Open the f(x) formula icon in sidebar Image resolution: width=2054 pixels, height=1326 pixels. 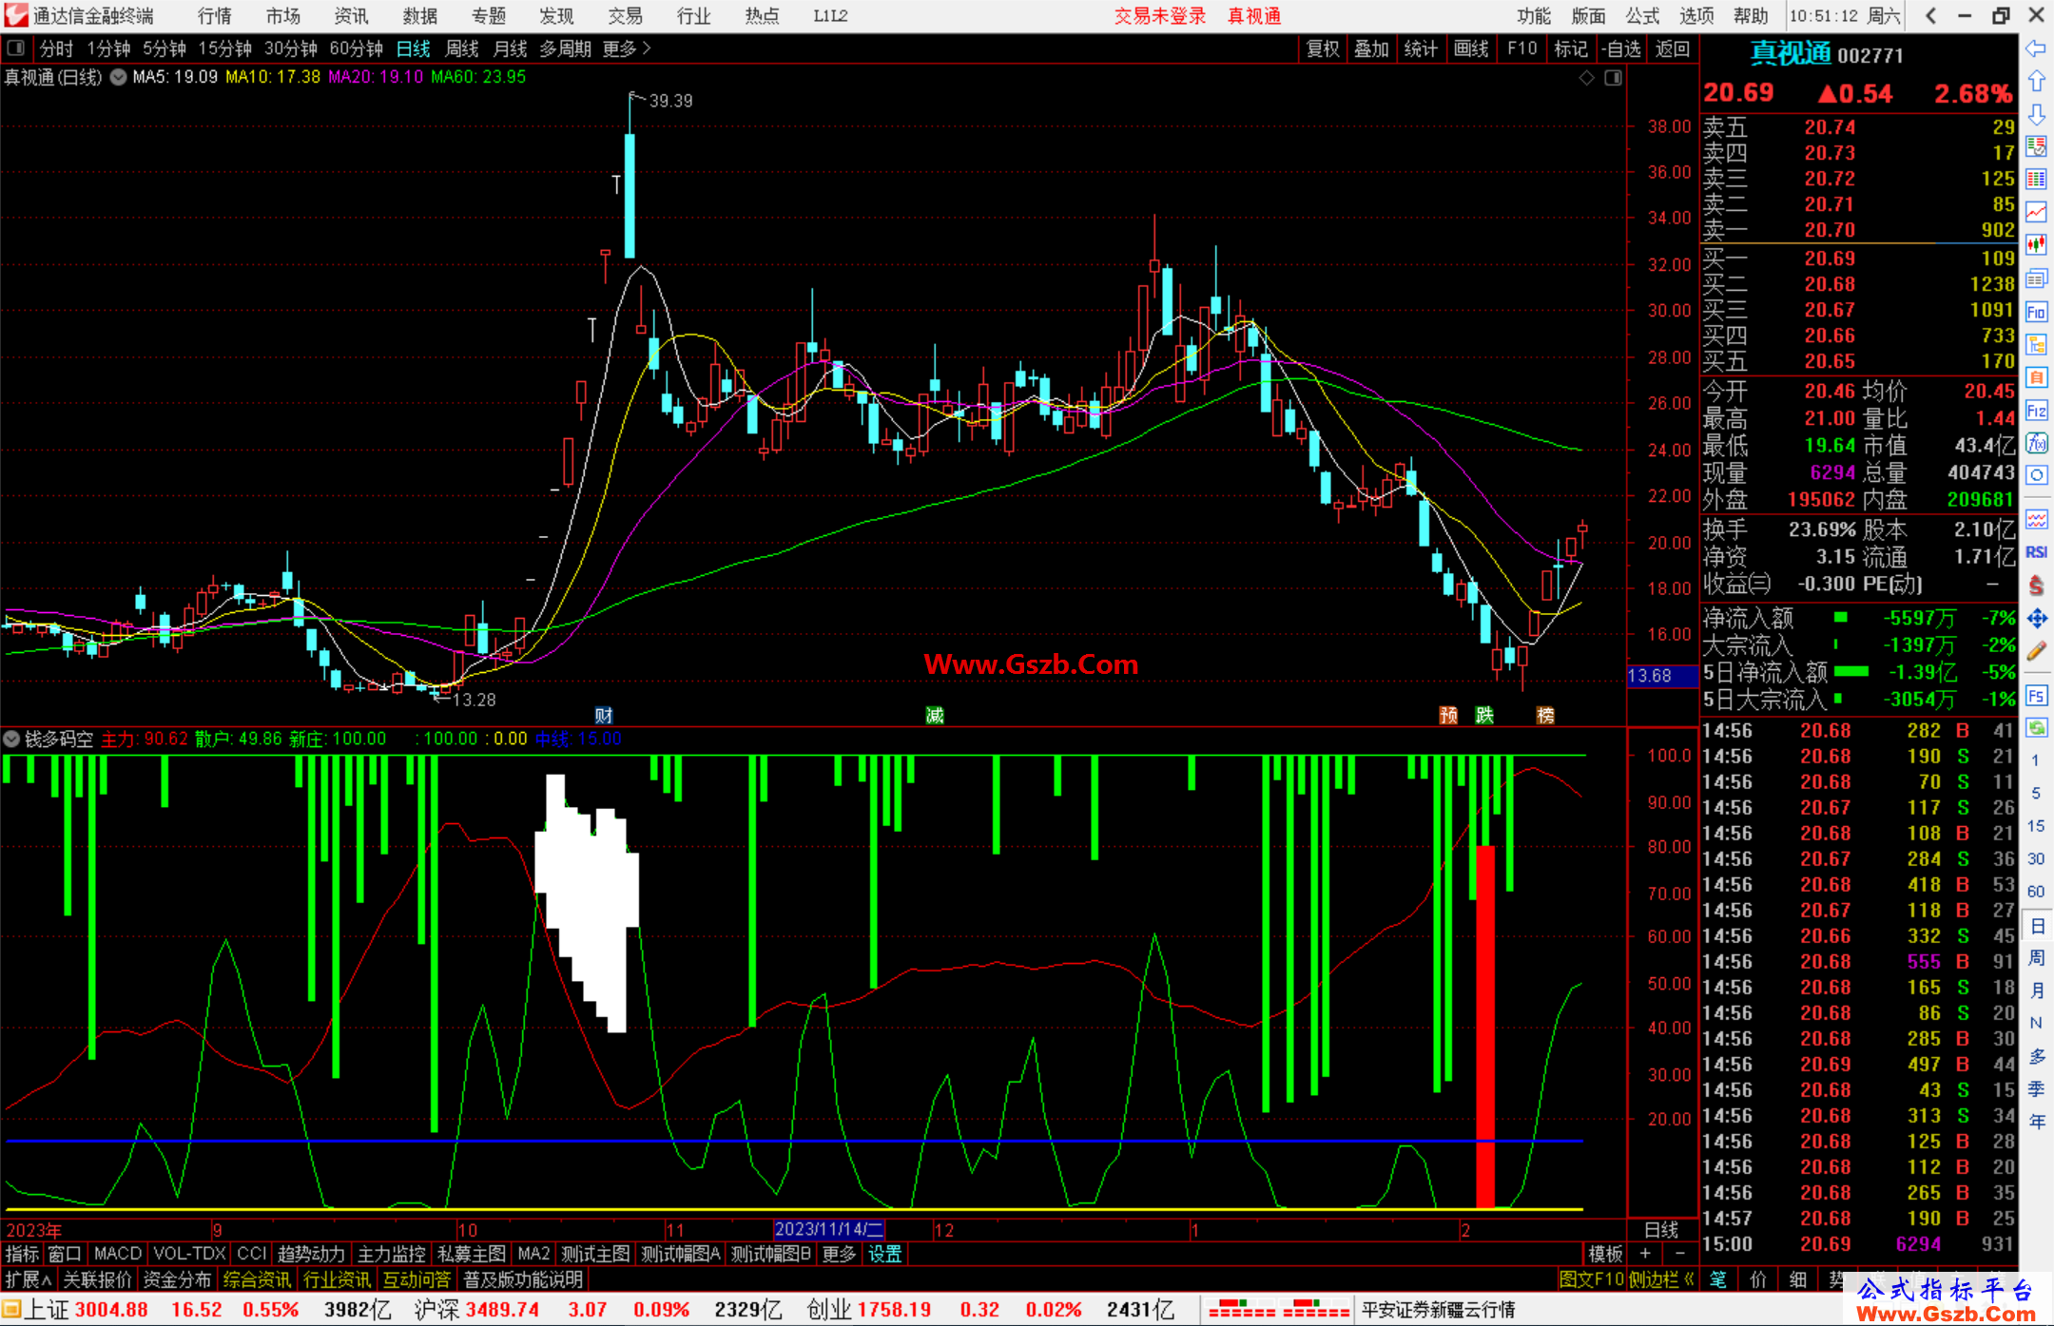[x=2036, y=443]
